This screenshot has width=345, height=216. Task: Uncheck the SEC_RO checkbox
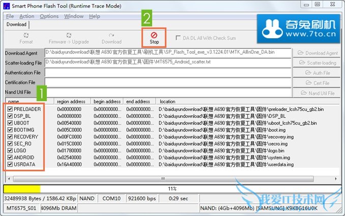pos(10,144)
